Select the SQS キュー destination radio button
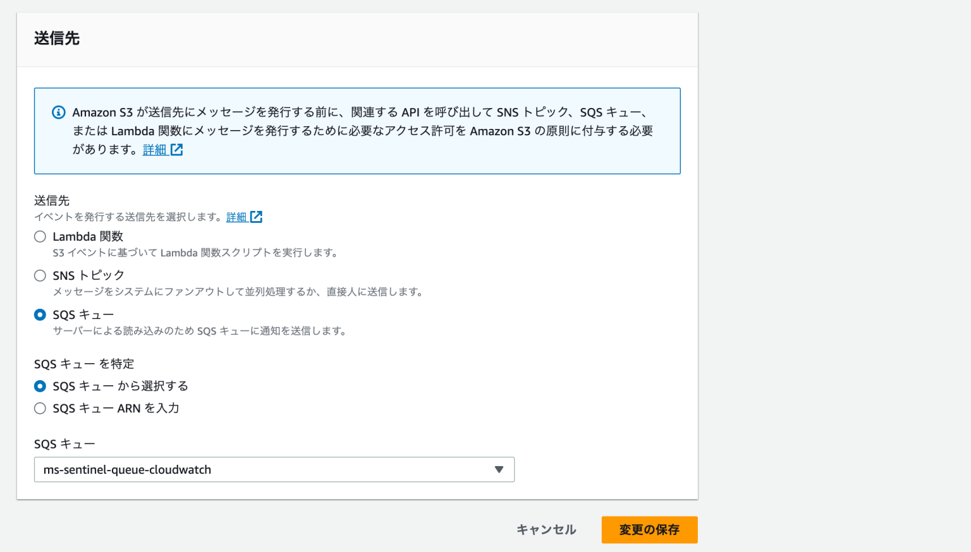This screenshot has height=552, width=971. (40, 315)
